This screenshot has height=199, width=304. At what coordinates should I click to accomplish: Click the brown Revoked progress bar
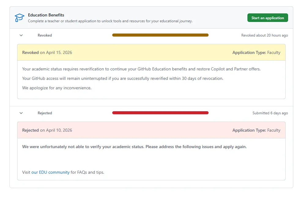160,35
